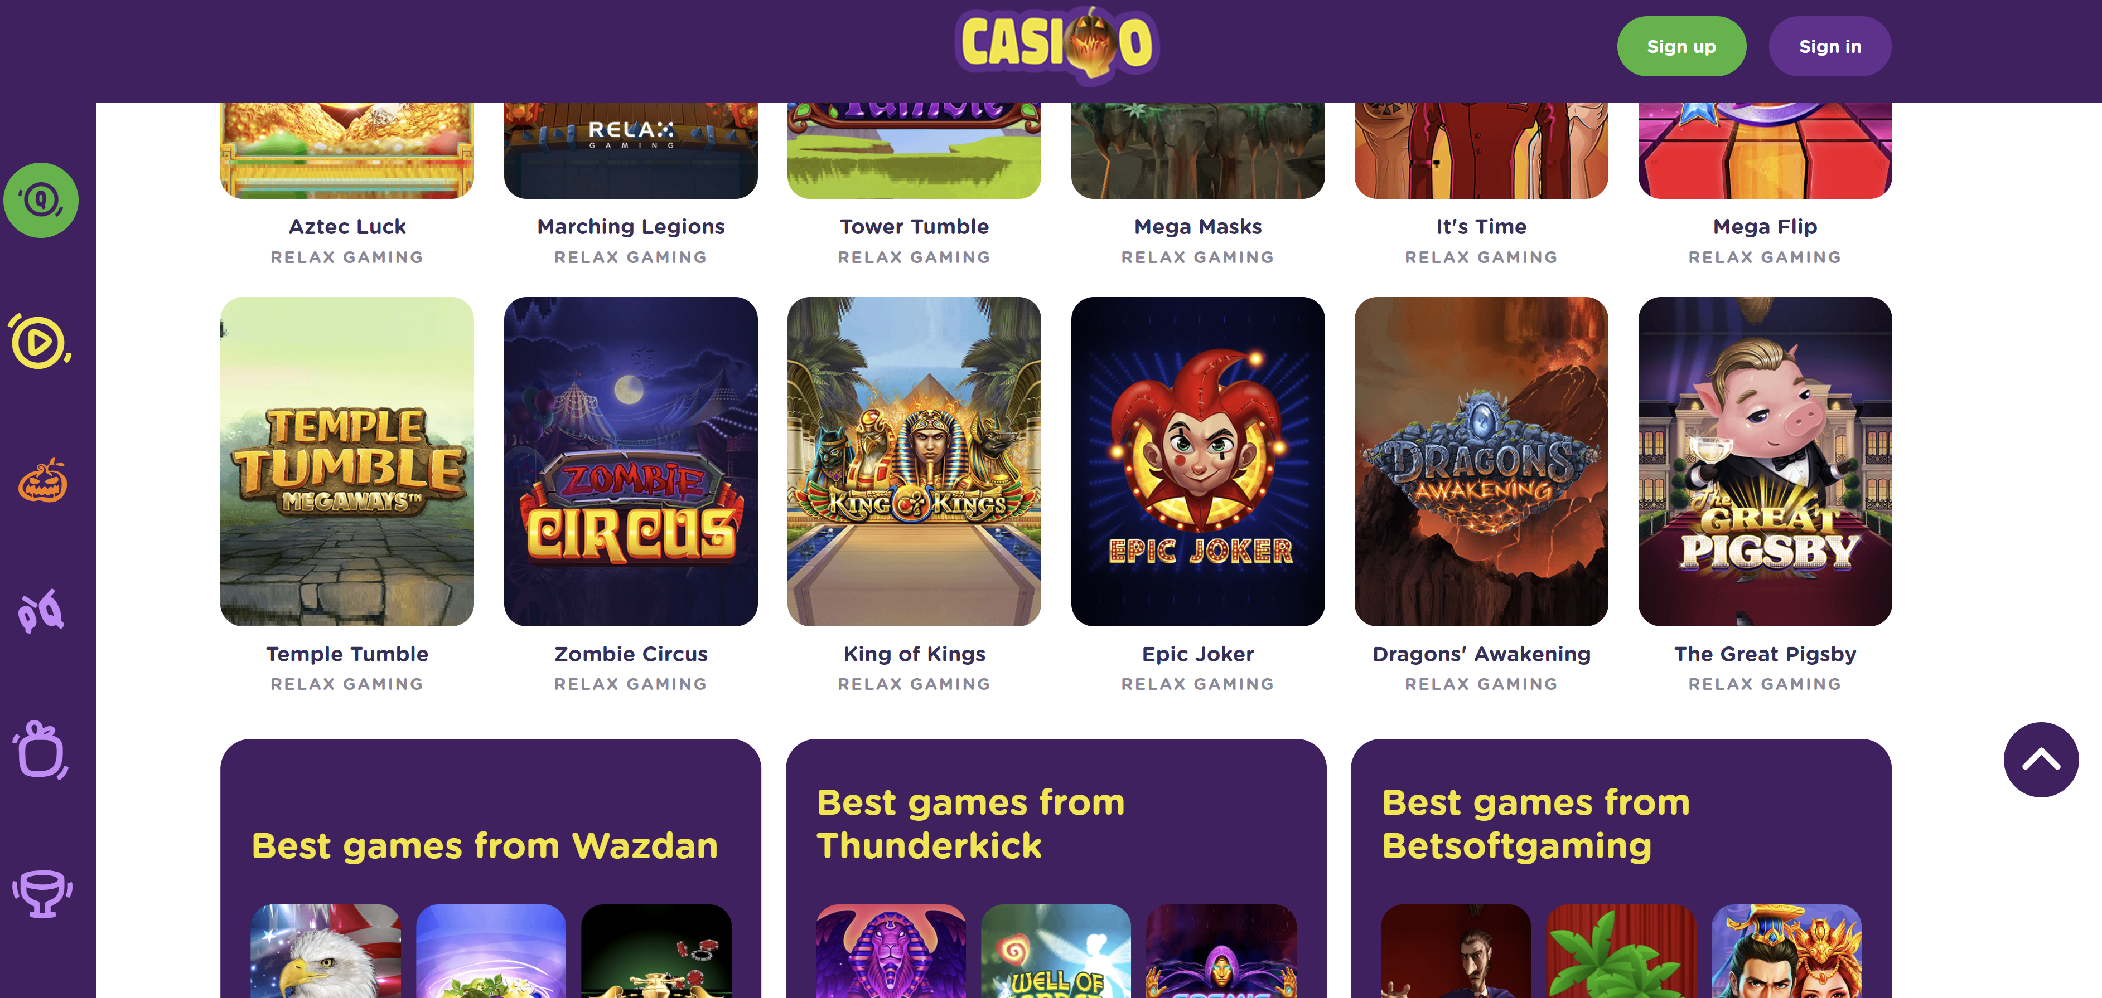Click the purple apple sidebar icon
Screen dimensions: 2102x998
pyautogui.click(x=41, y=749)
